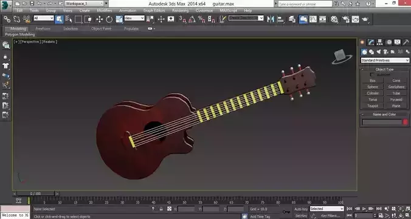411x219 pixels.
Task: Select the Move tool
Action: (x=99, y=19)
